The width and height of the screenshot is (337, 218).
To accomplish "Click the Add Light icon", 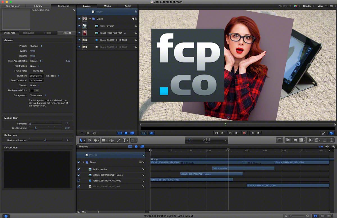I will coord(295,140).
